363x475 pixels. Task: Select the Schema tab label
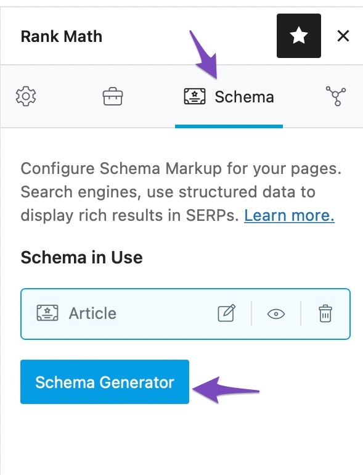coord(244,97)
